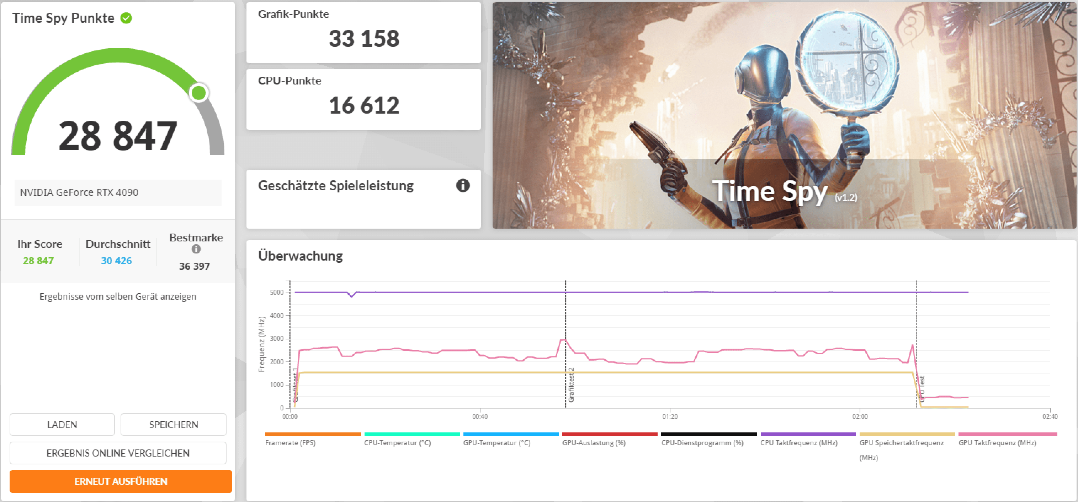Toggle the CPU Taktfrequenz legend line

pos(798,442)
